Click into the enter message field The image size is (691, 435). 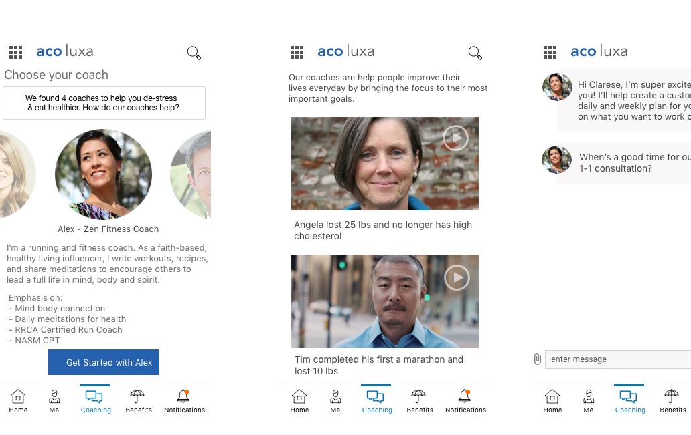[616, 359]
